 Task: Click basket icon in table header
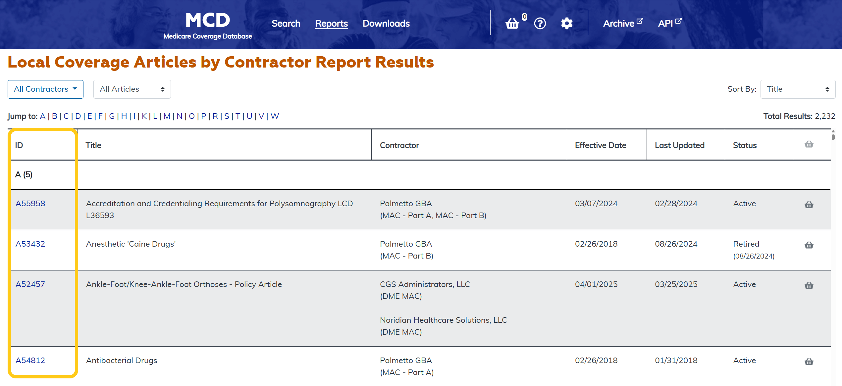(x=809, y=144)
